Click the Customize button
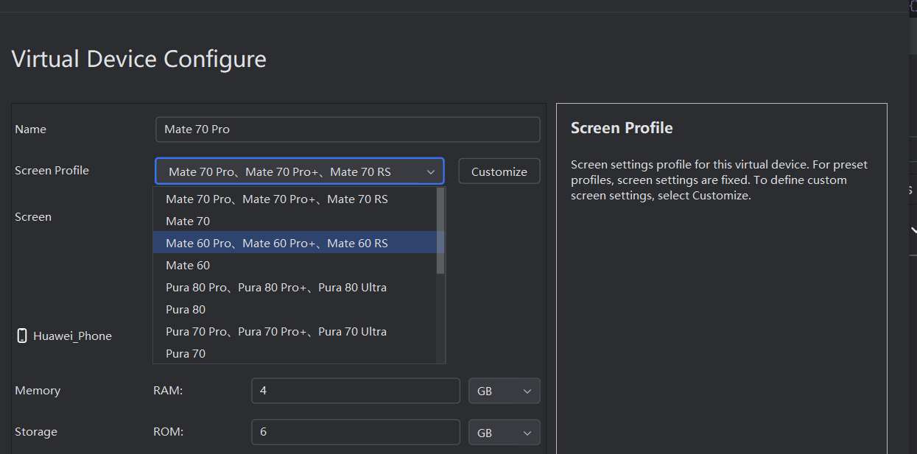 499,171
